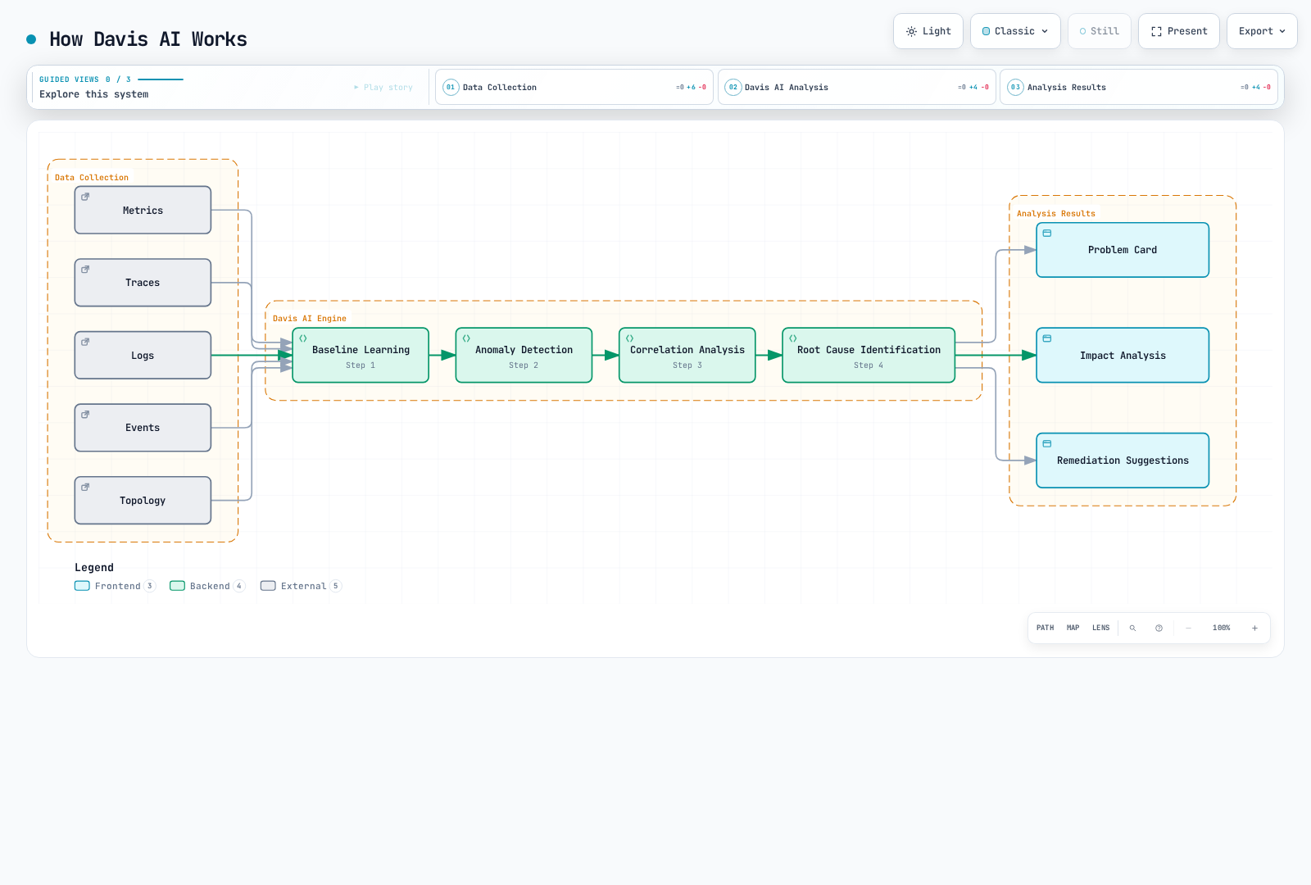Toggle Frontend legend filter
Image resolution: width=1311 pixels, height=885 pixels.
pos(115,586)
